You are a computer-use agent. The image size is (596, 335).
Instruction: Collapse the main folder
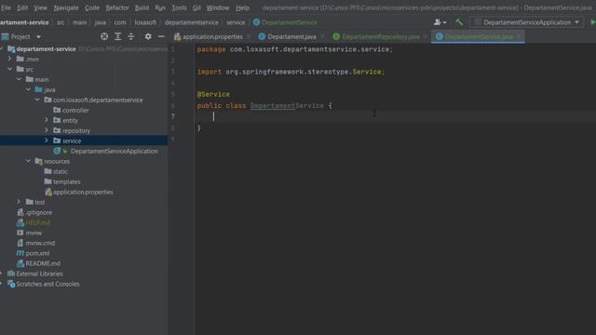click(x=19, y=79)
